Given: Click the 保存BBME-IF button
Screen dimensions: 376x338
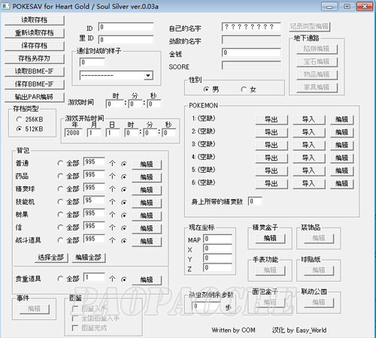Looking at the screenshot, I should tap(35, 84).
